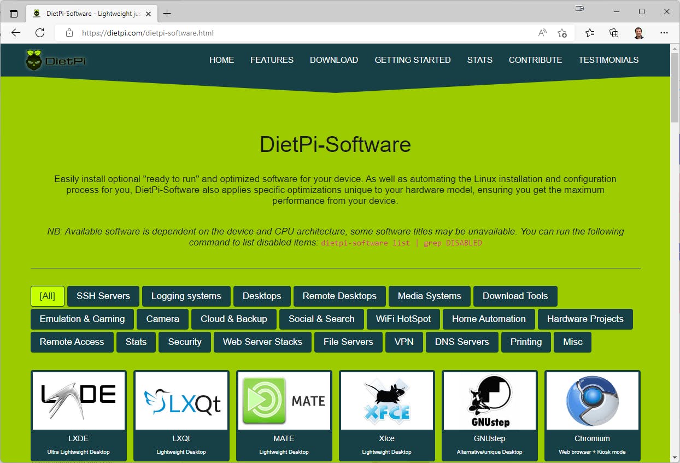Turn on the Read aloud icon

click(x=542, y=33)
